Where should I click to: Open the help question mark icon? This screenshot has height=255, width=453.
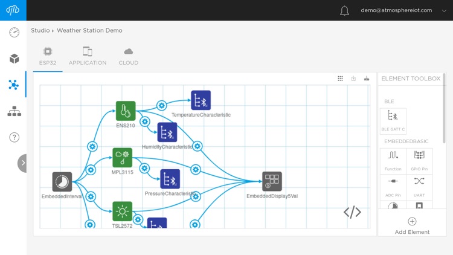coord(14,137)
